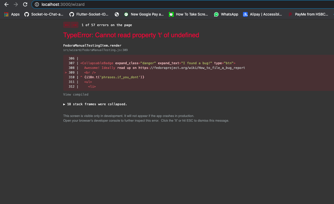The width and height of the screenshot is (334, 204).
Task: Open the Alipay Accessible bookmark
Action: 262,14
